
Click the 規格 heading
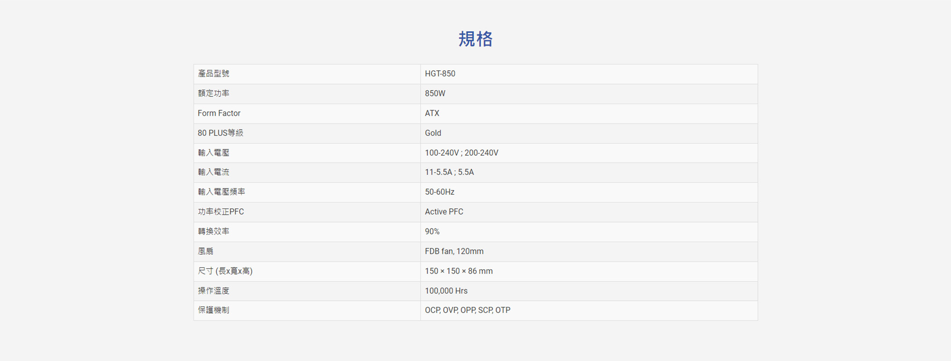tap(475, 39)
